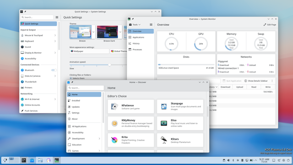The height and width of the screenshot is (165, 293).
Task: Open Online Accounts settings
Action: click(38, 105)
